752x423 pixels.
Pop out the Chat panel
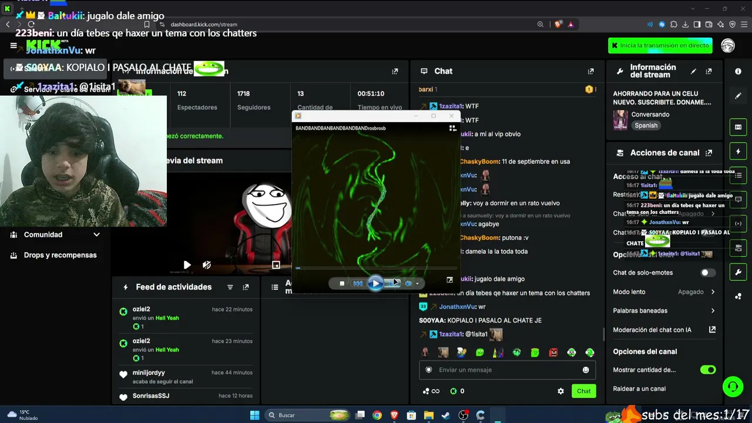590,71
